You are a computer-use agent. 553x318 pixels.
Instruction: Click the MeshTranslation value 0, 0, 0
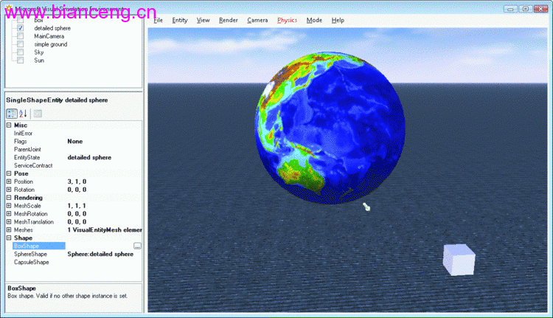77,221
